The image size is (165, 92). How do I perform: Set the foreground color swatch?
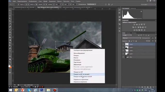click(9, 66)
